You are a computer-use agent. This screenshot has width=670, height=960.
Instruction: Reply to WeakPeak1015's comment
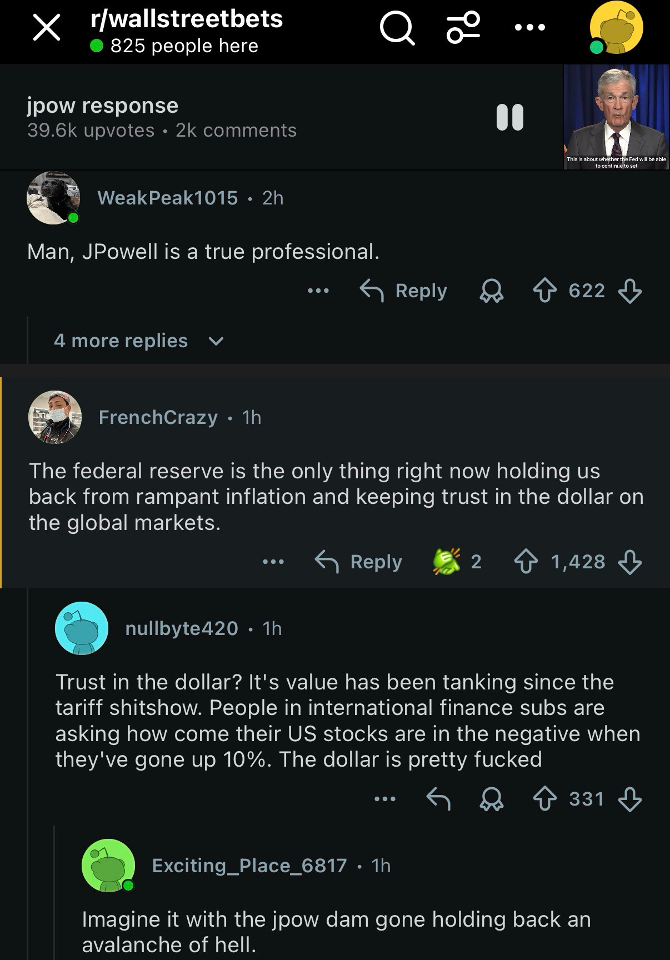click(404, 291)
